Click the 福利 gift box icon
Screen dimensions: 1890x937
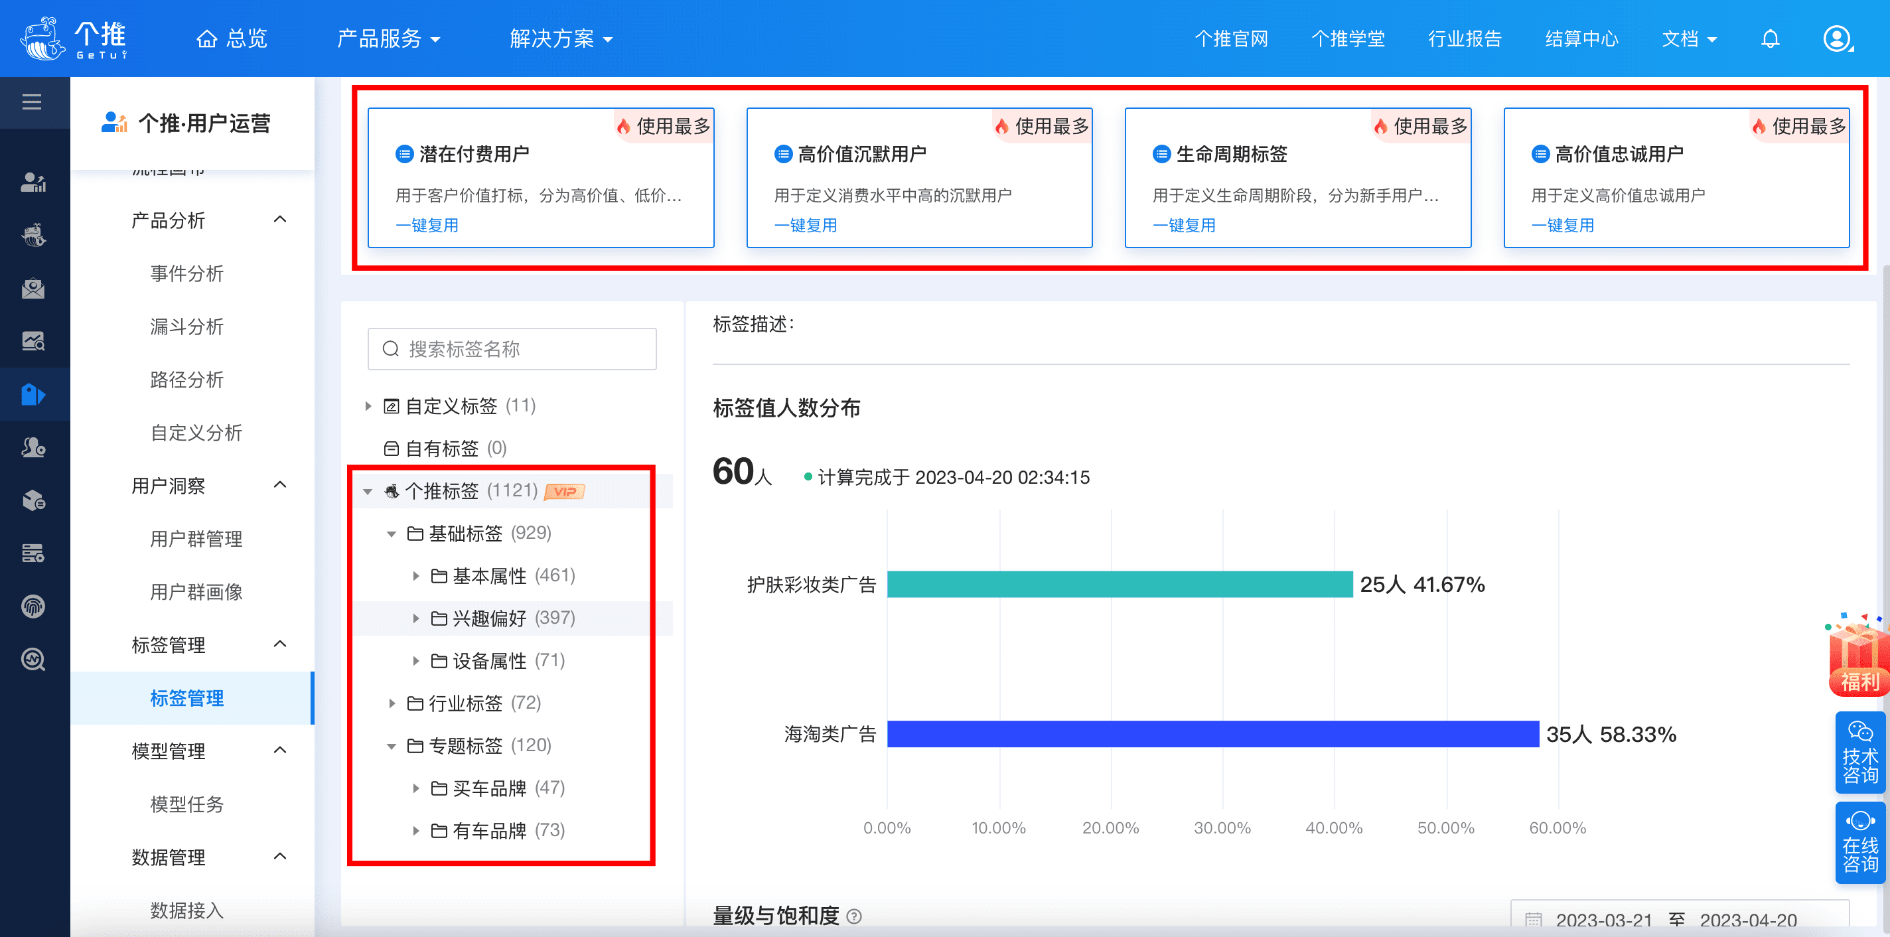(x=1857, y=654)
